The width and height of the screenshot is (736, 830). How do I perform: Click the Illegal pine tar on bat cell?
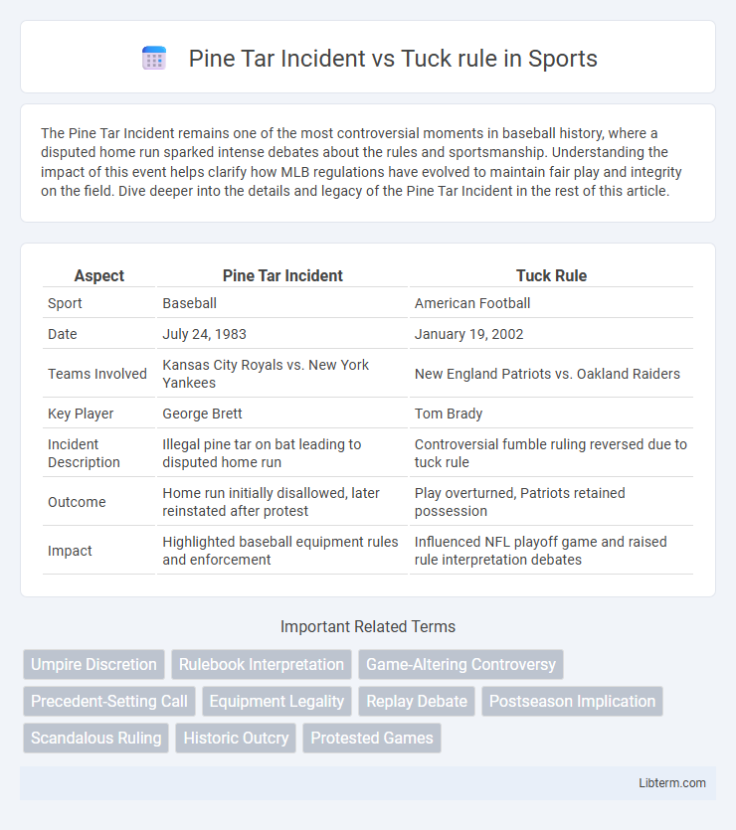click(282, 452)
